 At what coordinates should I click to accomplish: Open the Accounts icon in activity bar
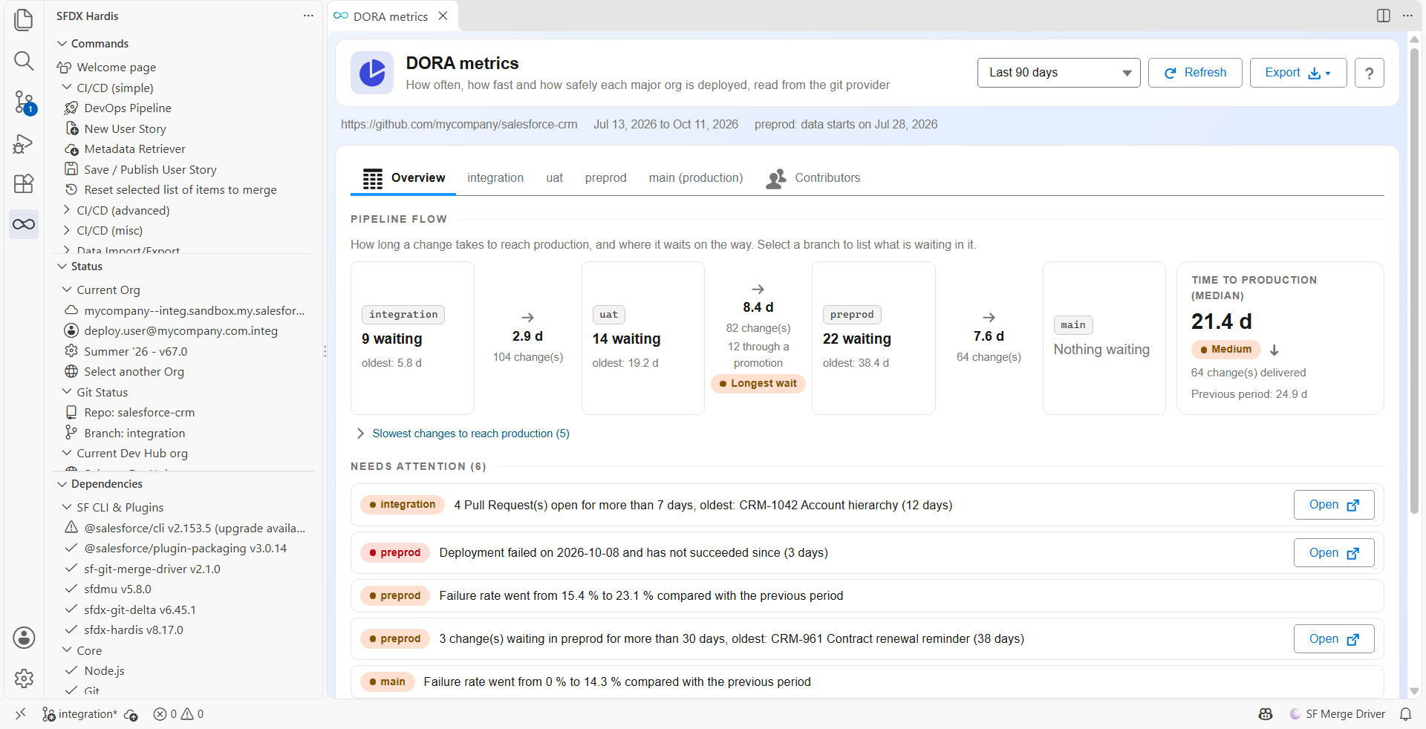tap(24, 637)
